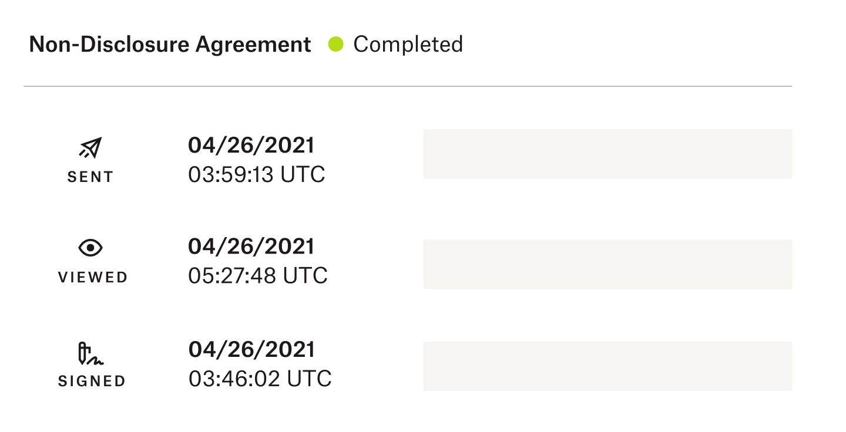The image size is (846, 432).
Task: Click the pen signature Signed icon
Action: (90, 353)
